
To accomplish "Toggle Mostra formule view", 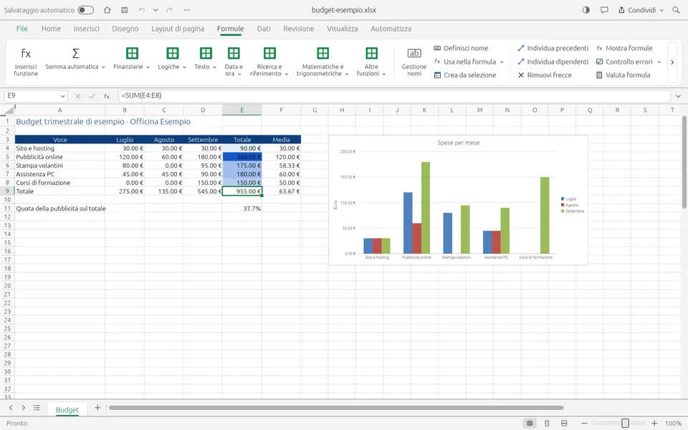I will [x=624, y=48].
